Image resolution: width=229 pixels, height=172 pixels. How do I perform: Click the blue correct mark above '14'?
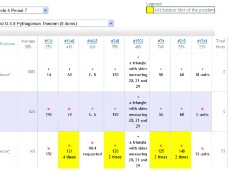coord(49,69)
